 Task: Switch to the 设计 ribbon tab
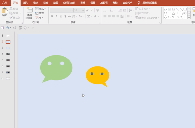coord(36,3)
